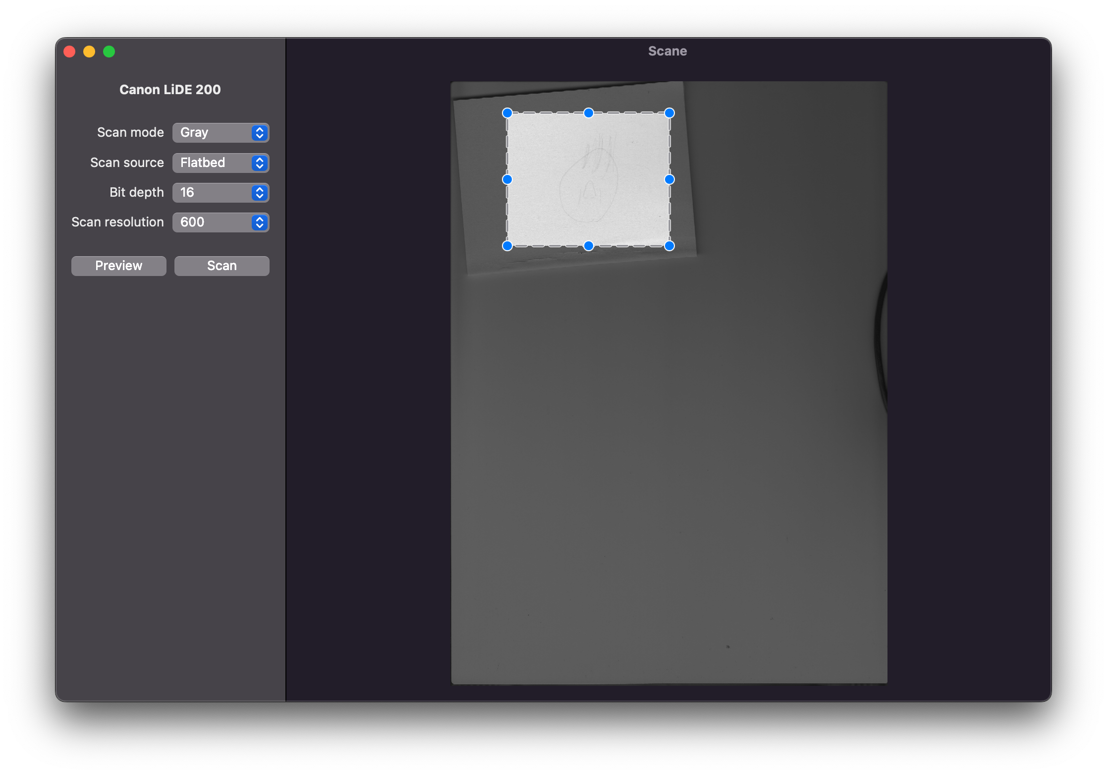Open the Scan resolution 600 dropdown
Screen dimensions: 1107x775
[221, 222]
